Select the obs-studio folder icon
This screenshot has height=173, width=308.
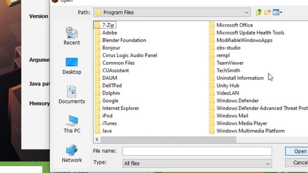212,48
